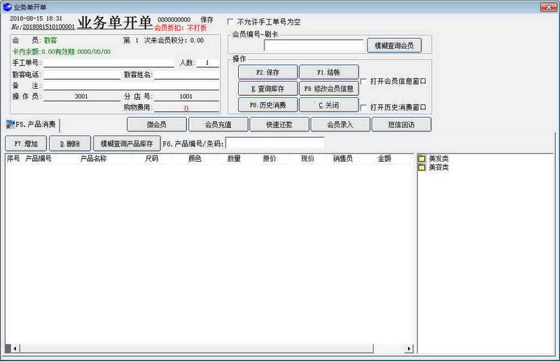The image size is (560, 361).
Task: Click right arrow of horizontal scrollbar
Action: tap(409, 348)
